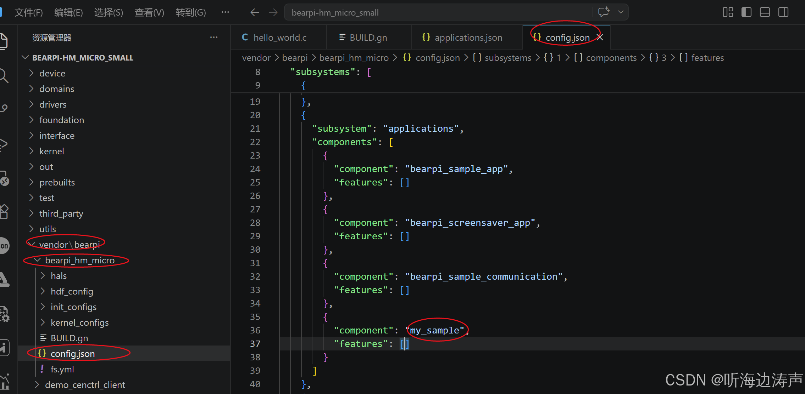Open the Copilot chat icon in title bar
Screen dimensions: 805x394
pyautogui.click(x=604, y=12)
